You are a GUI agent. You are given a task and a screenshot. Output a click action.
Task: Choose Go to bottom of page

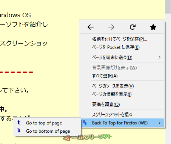(47, 131)
